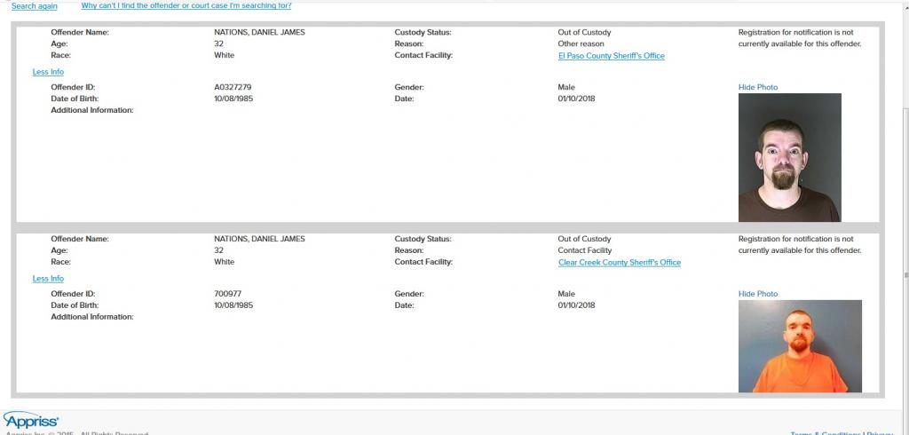This screenshot has width=909, height=435.
Task: Open Terms & Conditions footer link
Action: point(825,433)
